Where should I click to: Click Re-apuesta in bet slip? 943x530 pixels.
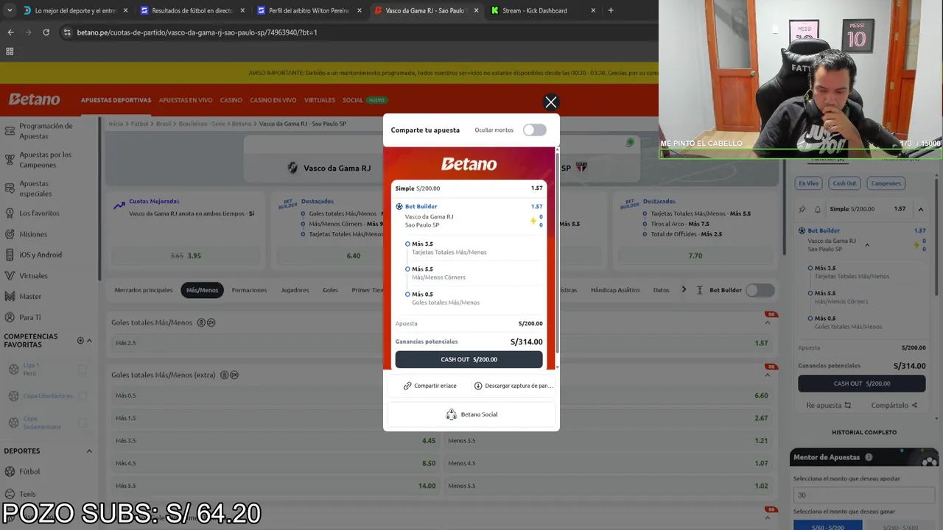tap(828, 405)
